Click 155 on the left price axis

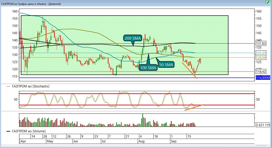click(x=15, y=18)
